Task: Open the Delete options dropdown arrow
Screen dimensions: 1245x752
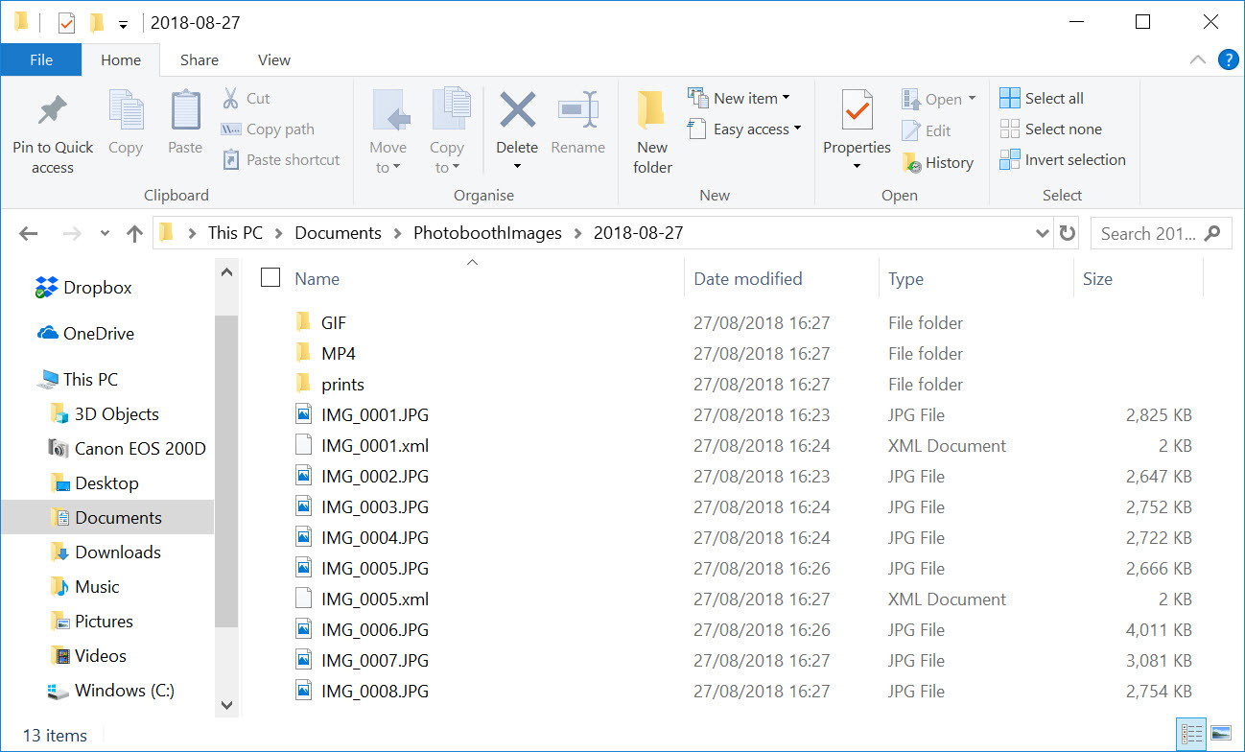Action: coord(517,167)
